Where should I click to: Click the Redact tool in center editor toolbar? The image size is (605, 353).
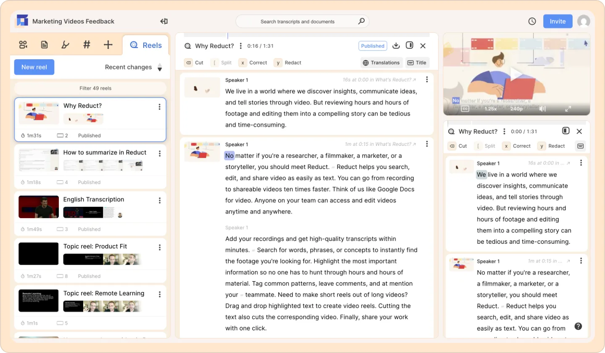pos(288,63)
